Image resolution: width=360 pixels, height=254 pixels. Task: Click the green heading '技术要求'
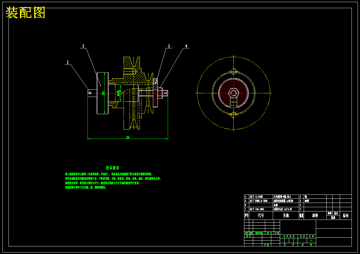(x=113, y=168)
